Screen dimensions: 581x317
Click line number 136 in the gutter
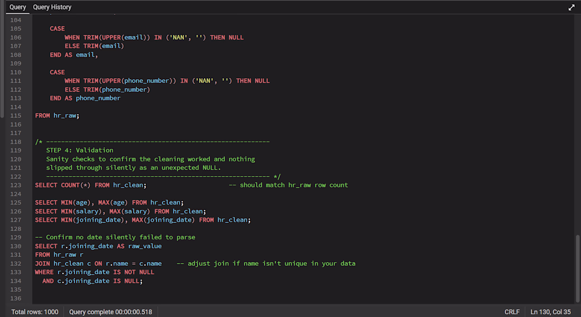pos(15,299)
